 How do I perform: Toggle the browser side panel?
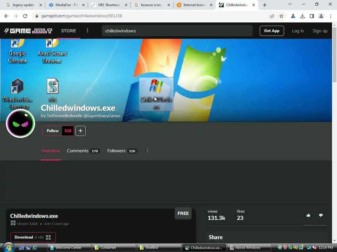click(312, 16)
